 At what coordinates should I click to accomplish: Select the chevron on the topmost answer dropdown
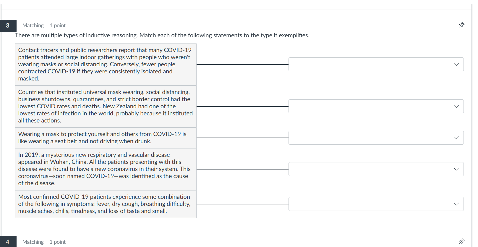click(x=456, y=64)
